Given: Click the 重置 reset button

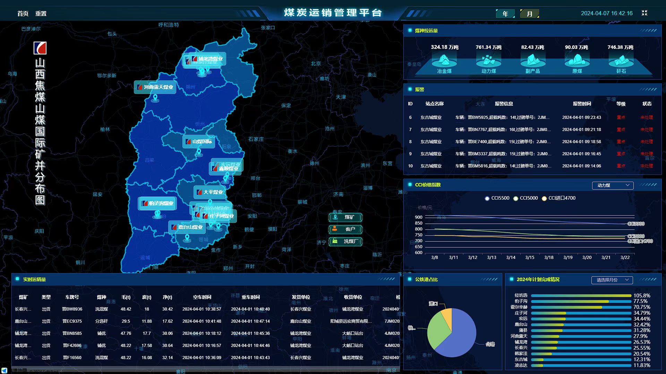Looking at the screenshot, I should click(x=41, y=14).
